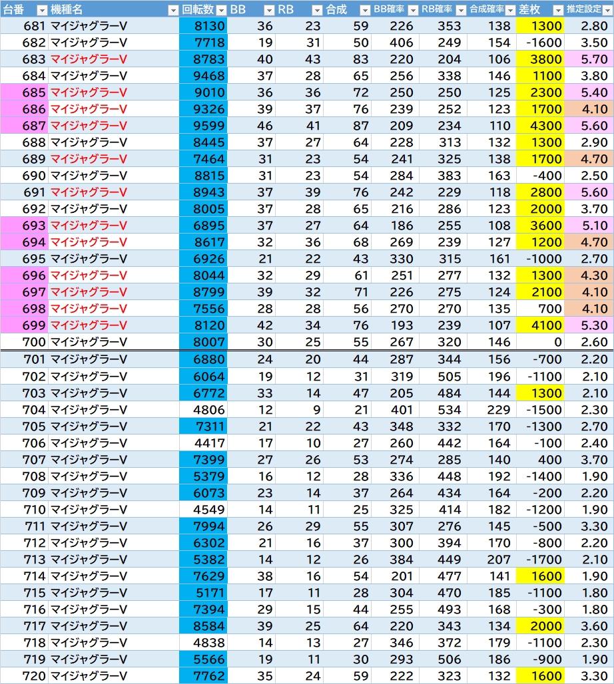Open the 推定設定 filter dropdown

pyautogui.click(x=606, y=10)
